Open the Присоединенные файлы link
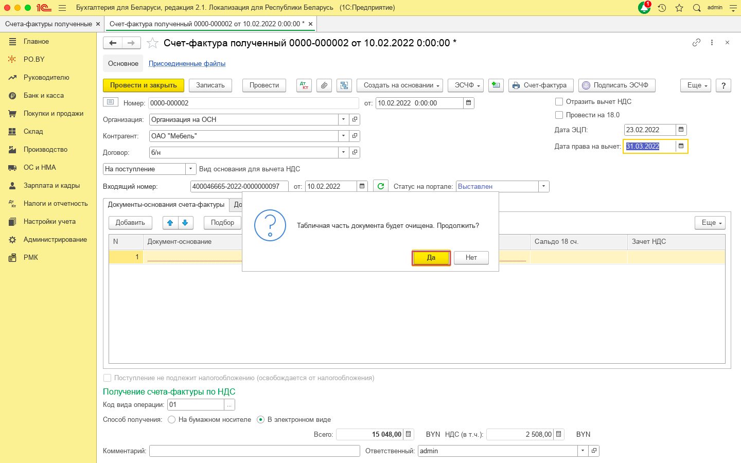 tap(187, 64)
